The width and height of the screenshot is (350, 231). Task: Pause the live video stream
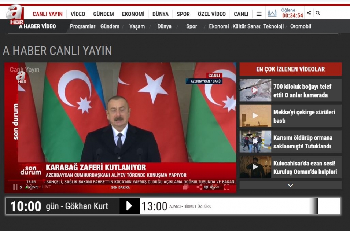pyautogui.click(x=15, y=187)
